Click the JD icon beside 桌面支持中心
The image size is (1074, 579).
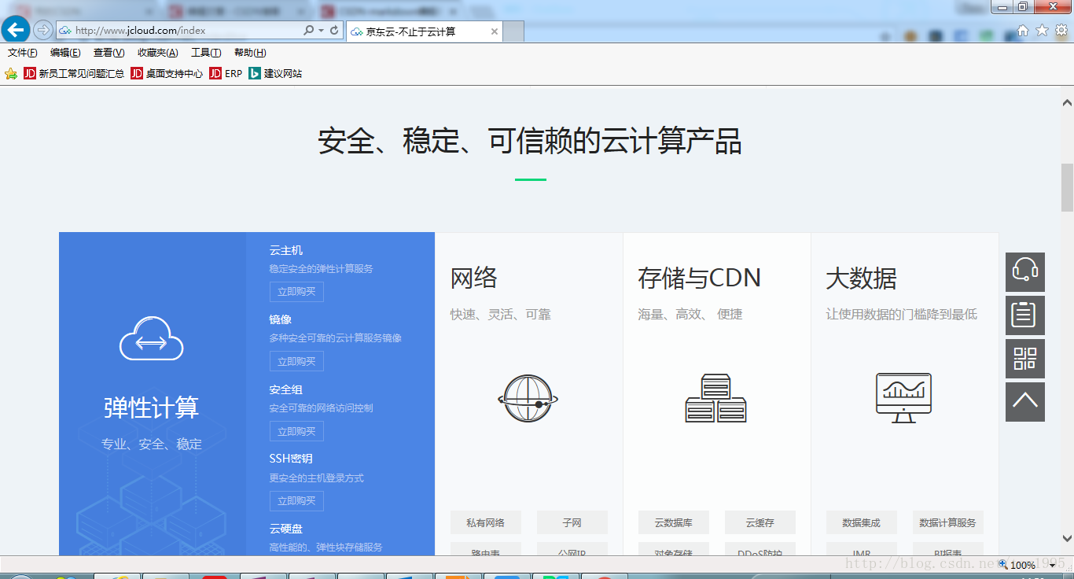point(137,74)
